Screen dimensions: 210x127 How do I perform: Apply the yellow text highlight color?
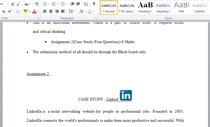coord(26,11)
